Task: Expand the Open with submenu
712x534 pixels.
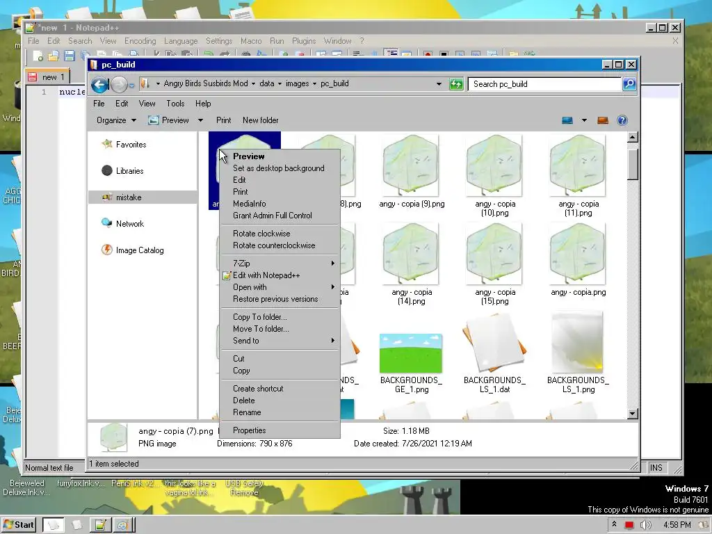Action: pos(280,287)
